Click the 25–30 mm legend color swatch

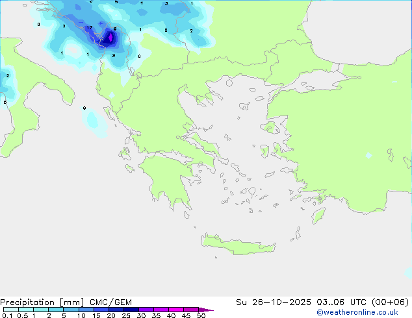coord(131,310)
